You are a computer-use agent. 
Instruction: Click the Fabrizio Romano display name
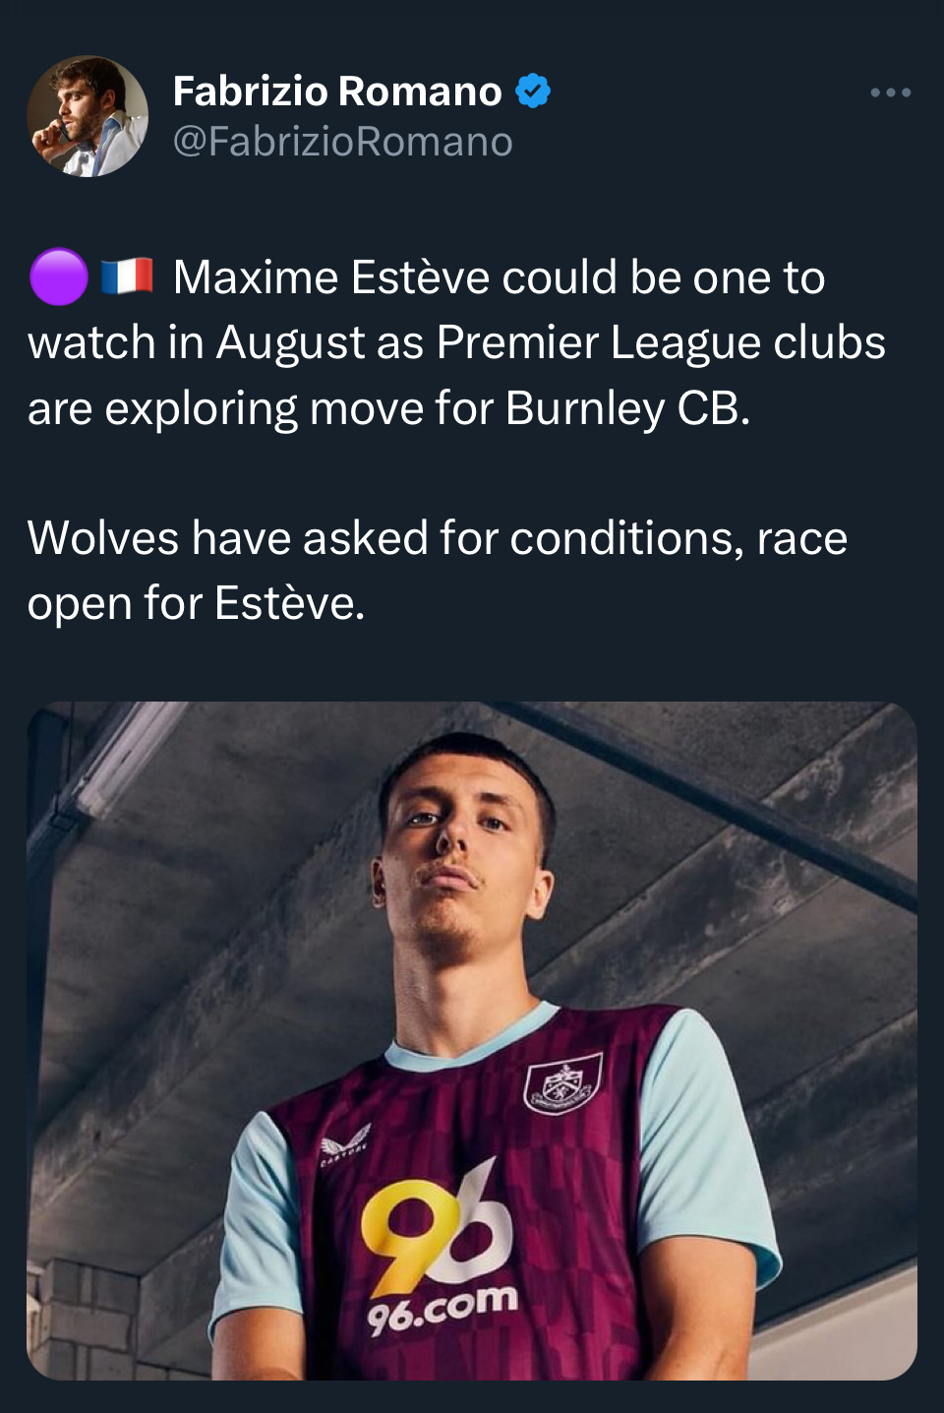[337, 91]
